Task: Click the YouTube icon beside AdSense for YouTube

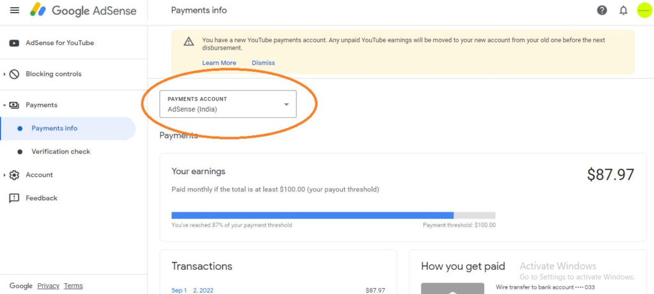Action: click(x=14, y=43)
